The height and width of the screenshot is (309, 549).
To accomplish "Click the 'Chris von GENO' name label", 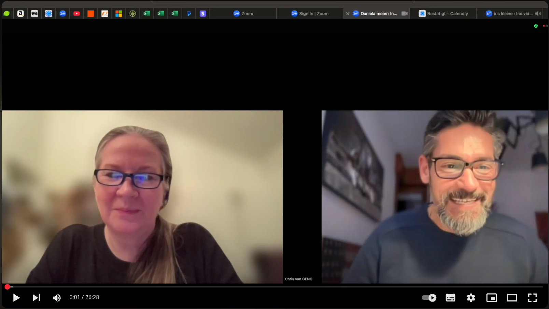I will pos(299,279).
